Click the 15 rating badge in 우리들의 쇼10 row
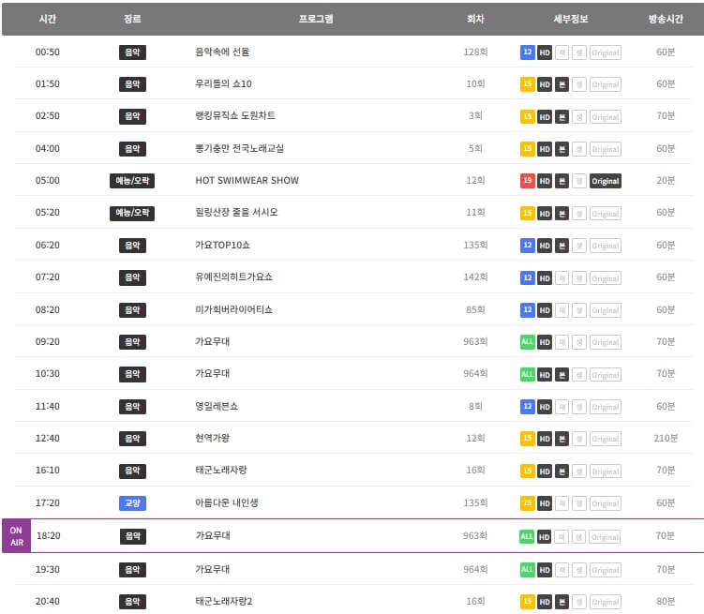Viewport: 704px width, 614px height. click(x=527, y=84)
